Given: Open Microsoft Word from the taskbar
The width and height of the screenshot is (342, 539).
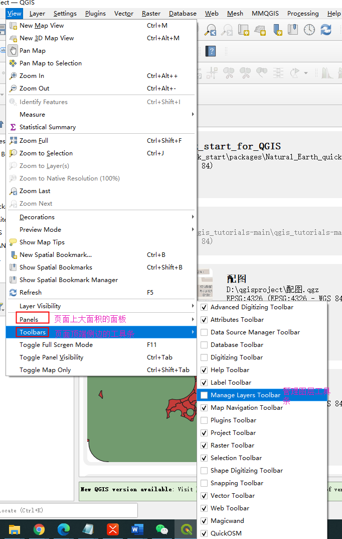Looking at the screenshot, I should tap(137, 529).
